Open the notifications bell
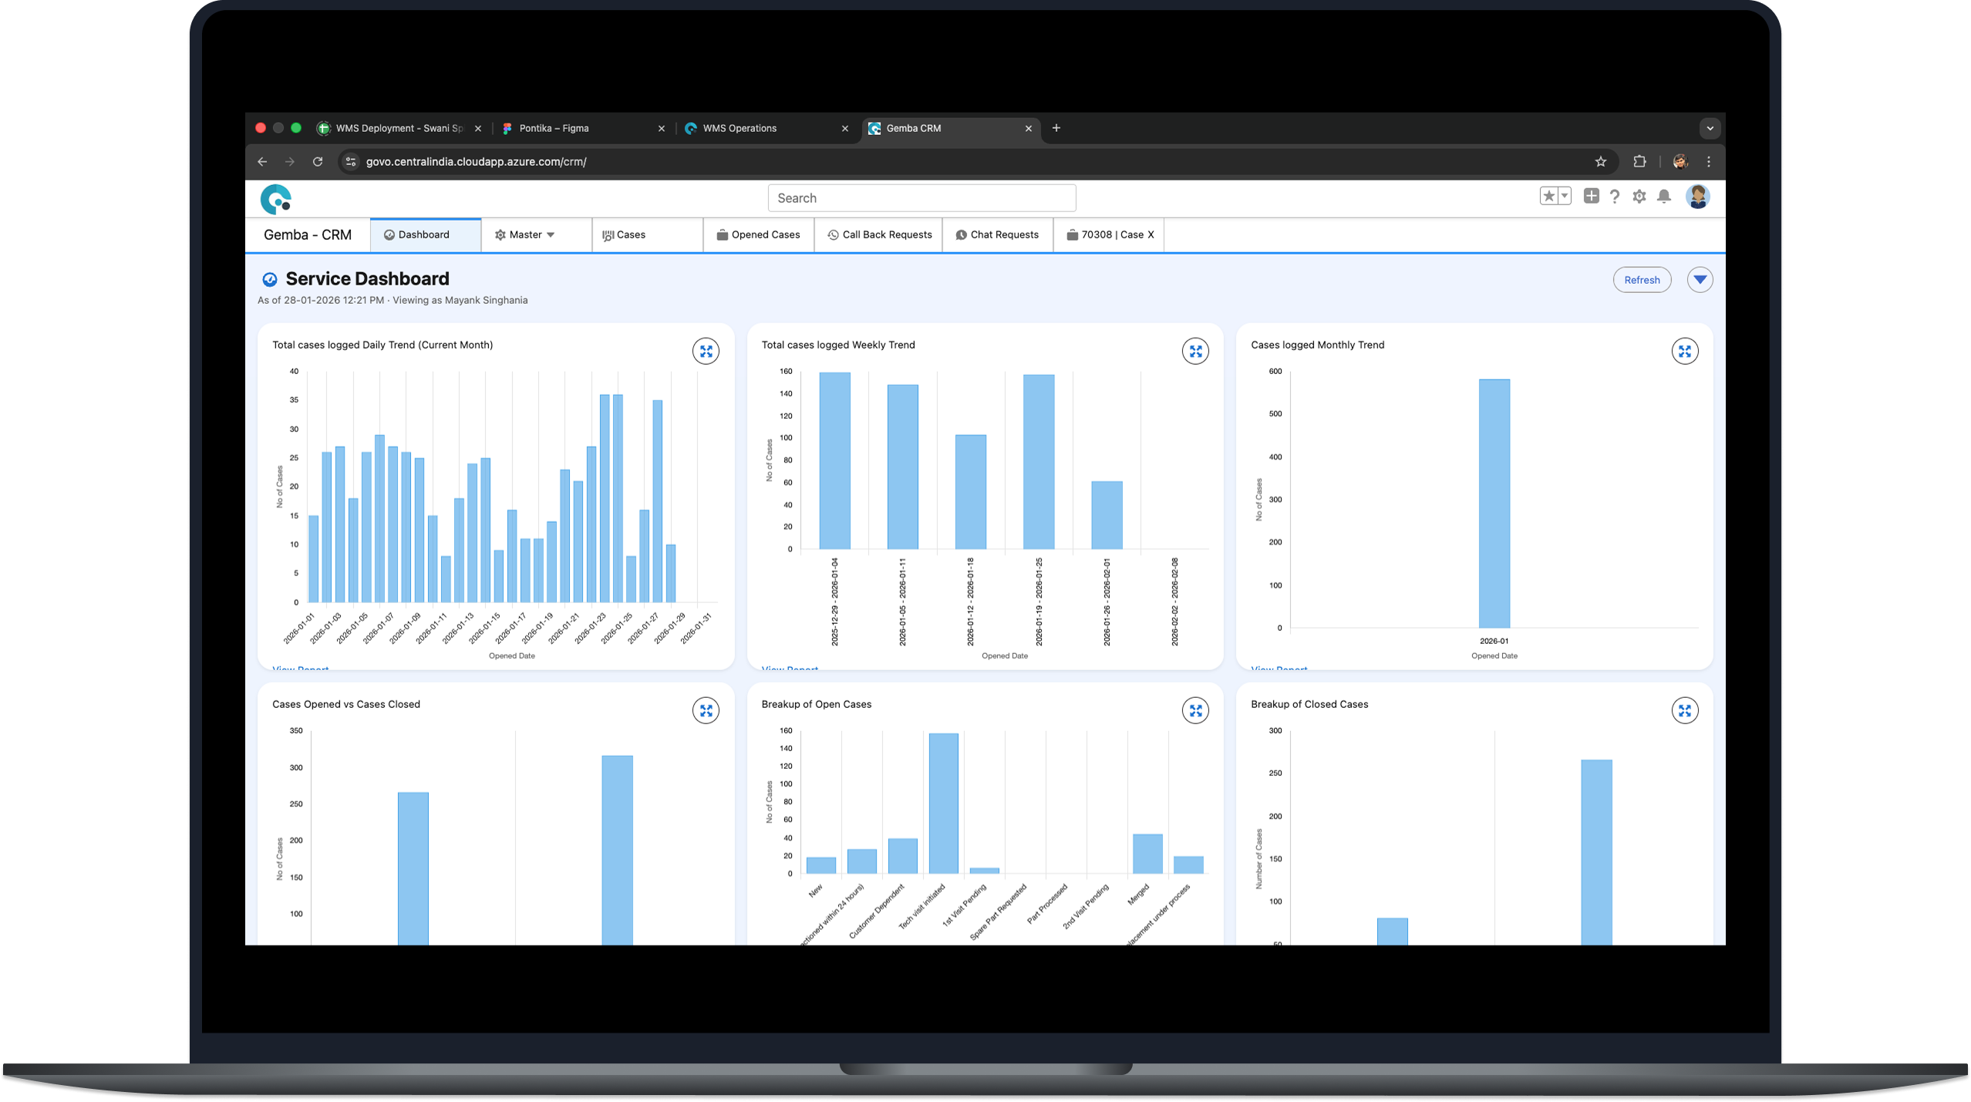 (x=1664, y=197)
